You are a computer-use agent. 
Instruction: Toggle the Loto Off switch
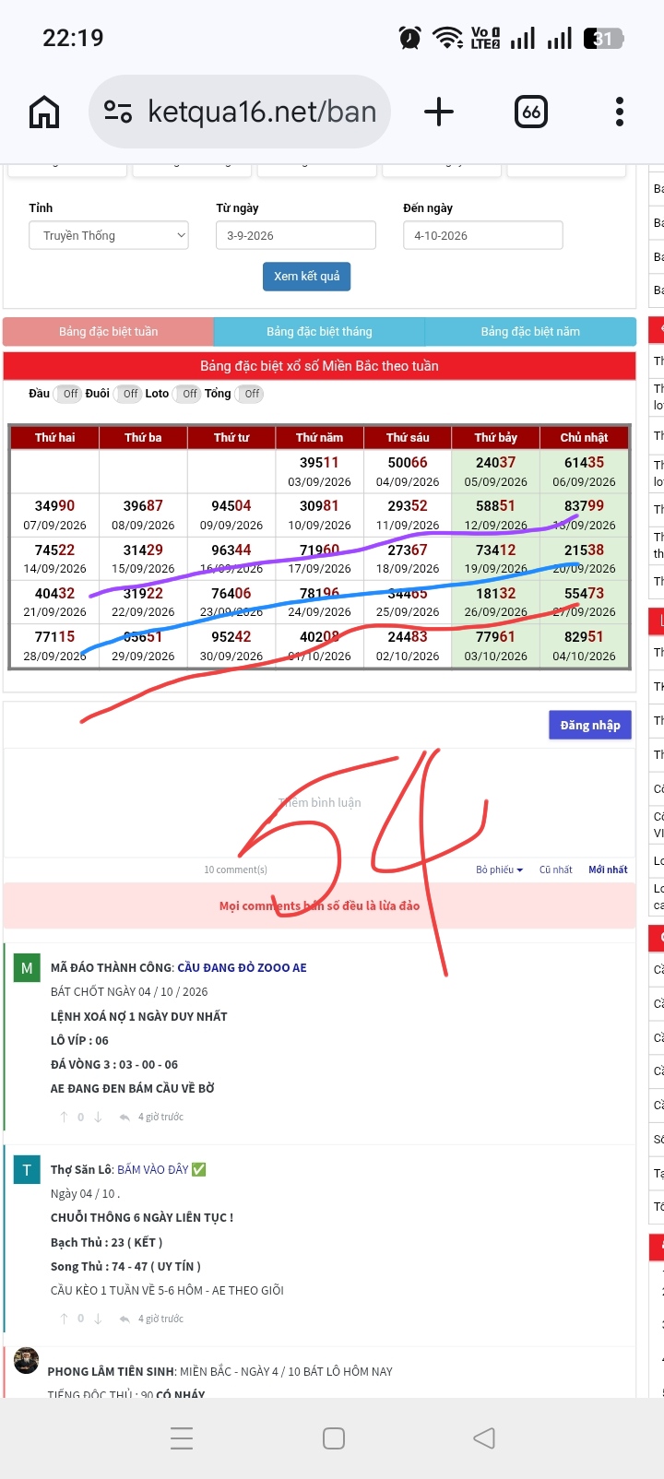(186, 394)
